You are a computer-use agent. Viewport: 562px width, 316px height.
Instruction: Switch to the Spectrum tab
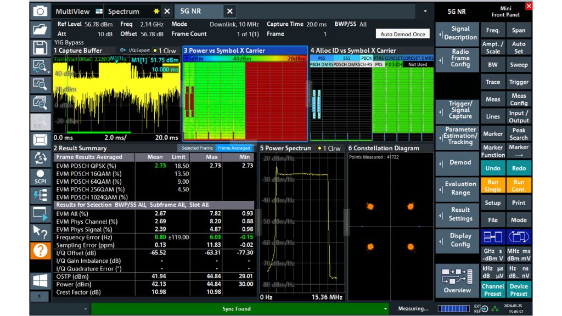pos(123,11)
